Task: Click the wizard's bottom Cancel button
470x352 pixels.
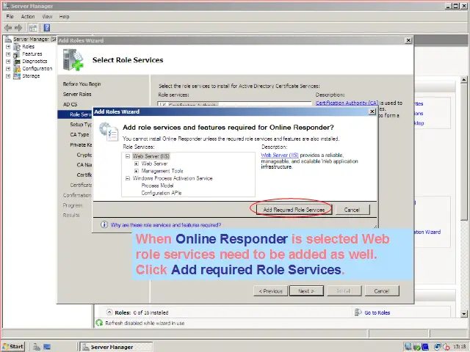Action: click(x=382, y=290)
